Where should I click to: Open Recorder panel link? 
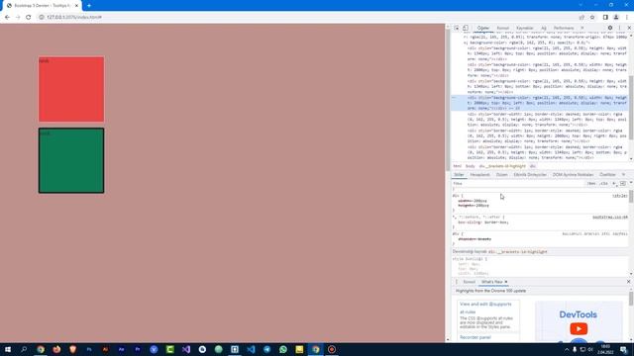click(x=475, y=337)
